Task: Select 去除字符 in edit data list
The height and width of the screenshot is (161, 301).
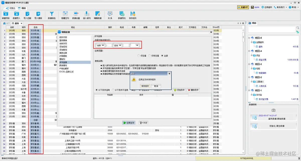Action: point(63,43)
